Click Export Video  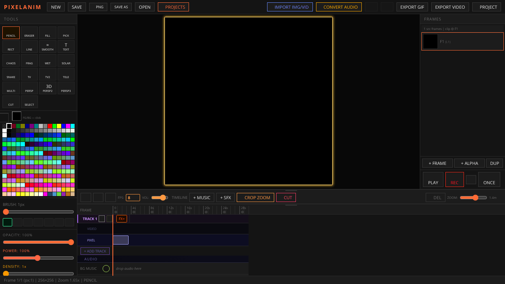click(450, 7)
